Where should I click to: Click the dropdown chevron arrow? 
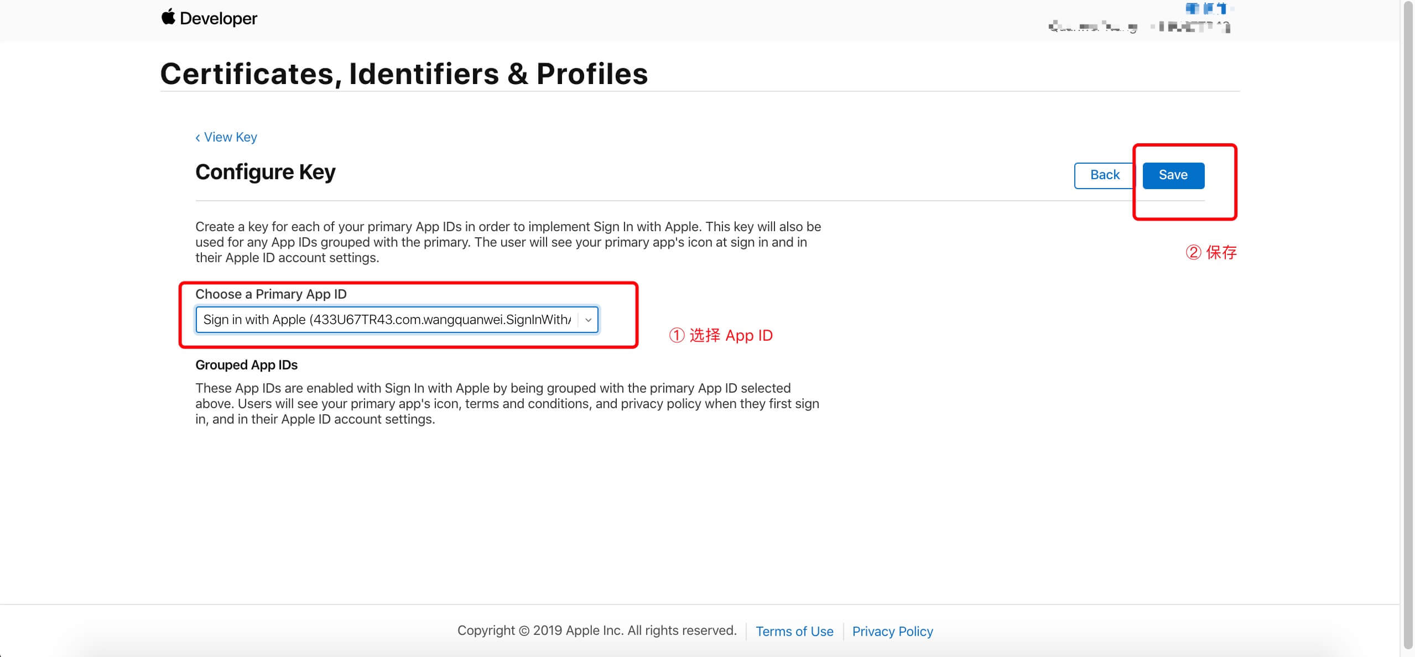588,320
